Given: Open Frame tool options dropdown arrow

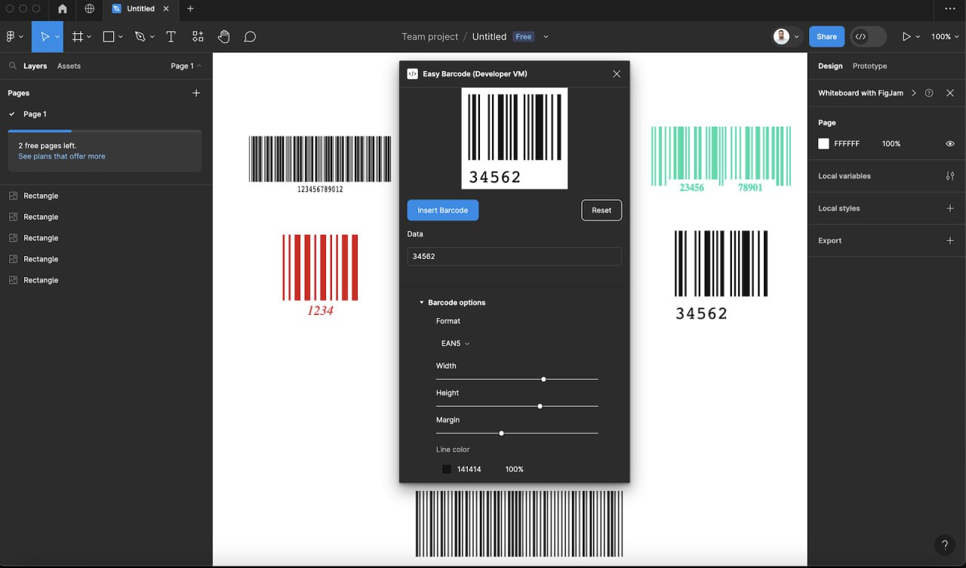Looking at the screenshot, I should click(89, 37).
